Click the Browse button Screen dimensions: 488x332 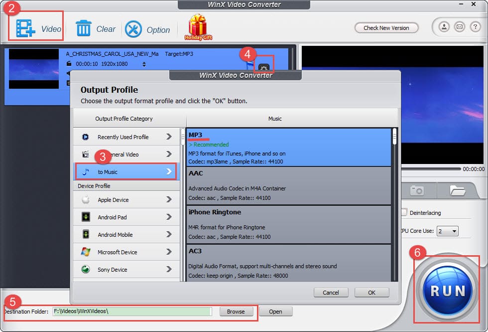pyautogui.click(x=236, y=312)
